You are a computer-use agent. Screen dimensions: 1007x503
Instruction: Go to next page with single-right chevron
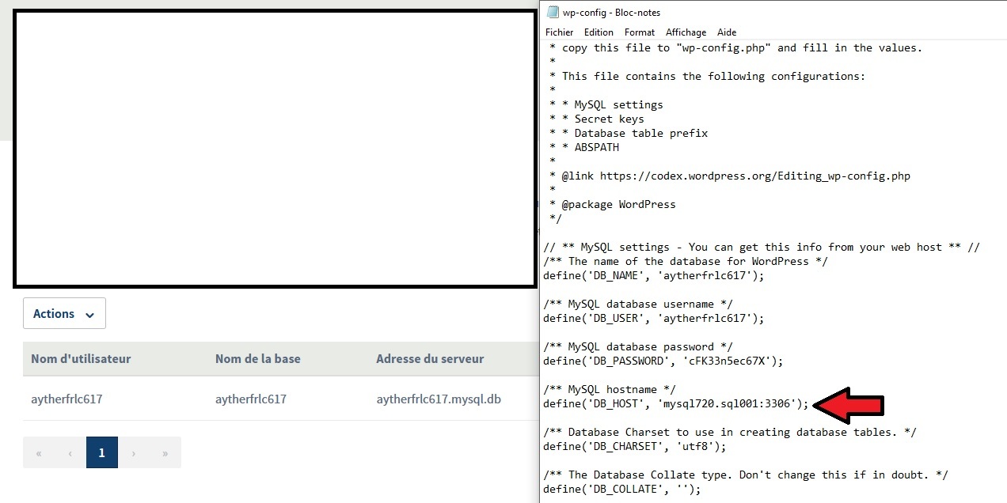(133, 453)
